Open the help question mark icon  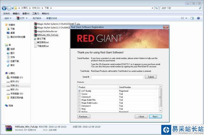[x=198, y=18]
